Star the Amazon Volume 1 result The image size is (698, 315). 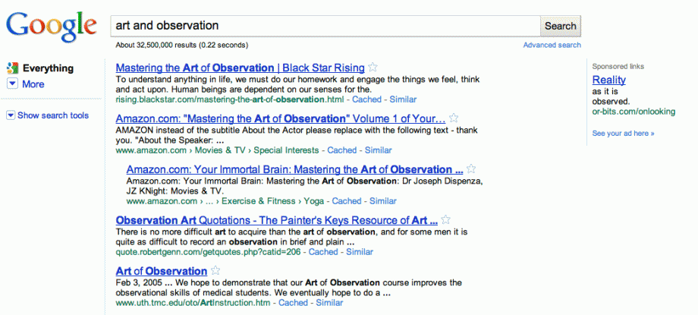click(454, 118)
